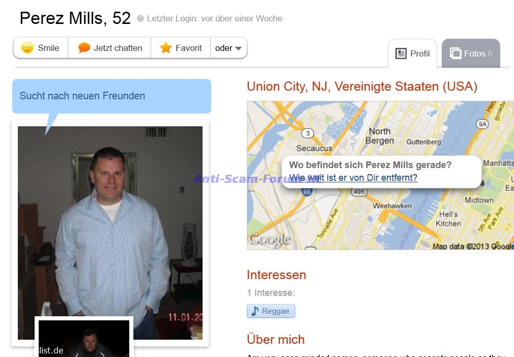This screenshot has width=514, height=357.
Task: Add Perez Mills as Favorit
Action: coord(181,48)
